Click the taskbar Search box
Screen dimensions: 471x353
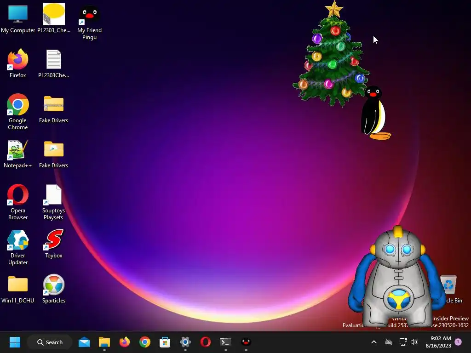pyautogui.click(x=50, y=342)
